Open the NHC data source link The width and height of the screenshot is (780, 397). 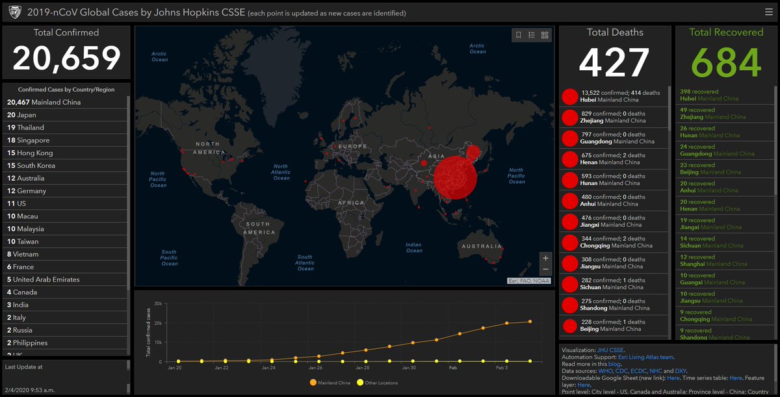[656, 371]
